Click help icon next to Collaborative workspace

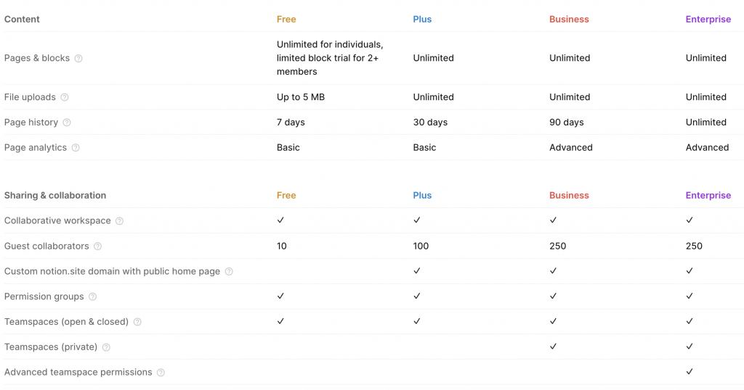click(x=120, y=221)
